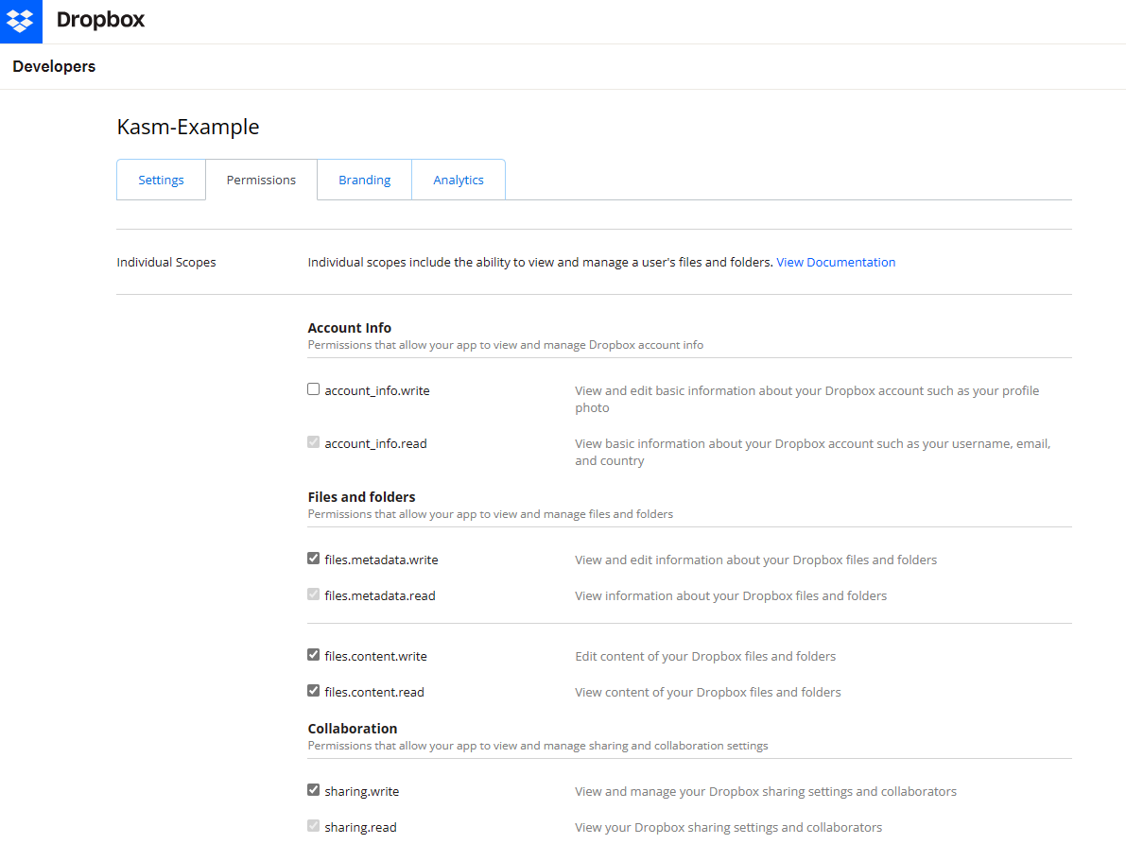Enable the account_info.write permission
The image size is (1126, 844).
313,388
